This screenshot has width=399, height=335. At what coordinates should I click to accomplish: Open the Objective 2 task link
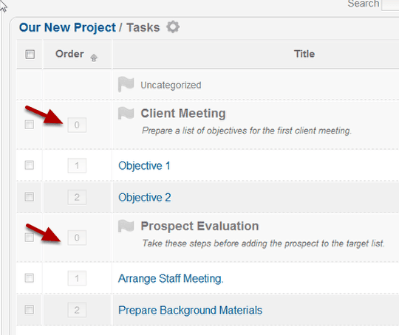145,198
